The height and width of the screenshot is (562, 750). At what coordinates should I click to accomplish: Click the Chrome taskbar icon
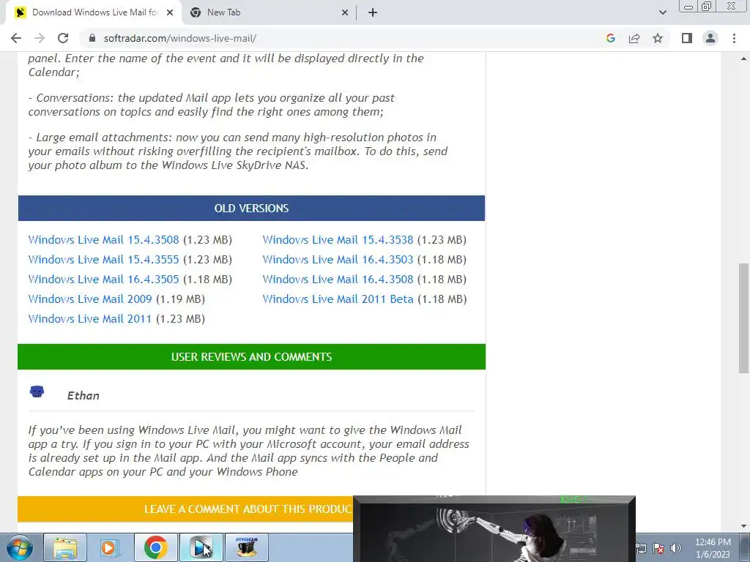click(x=155, y=547)
